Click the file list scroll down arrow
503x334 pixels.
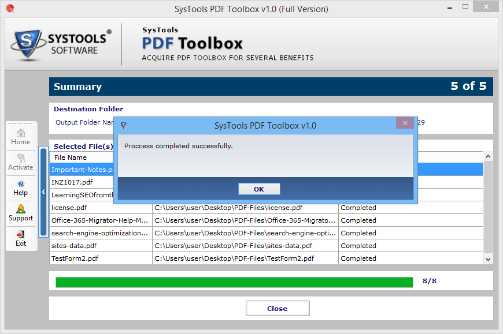488,260
